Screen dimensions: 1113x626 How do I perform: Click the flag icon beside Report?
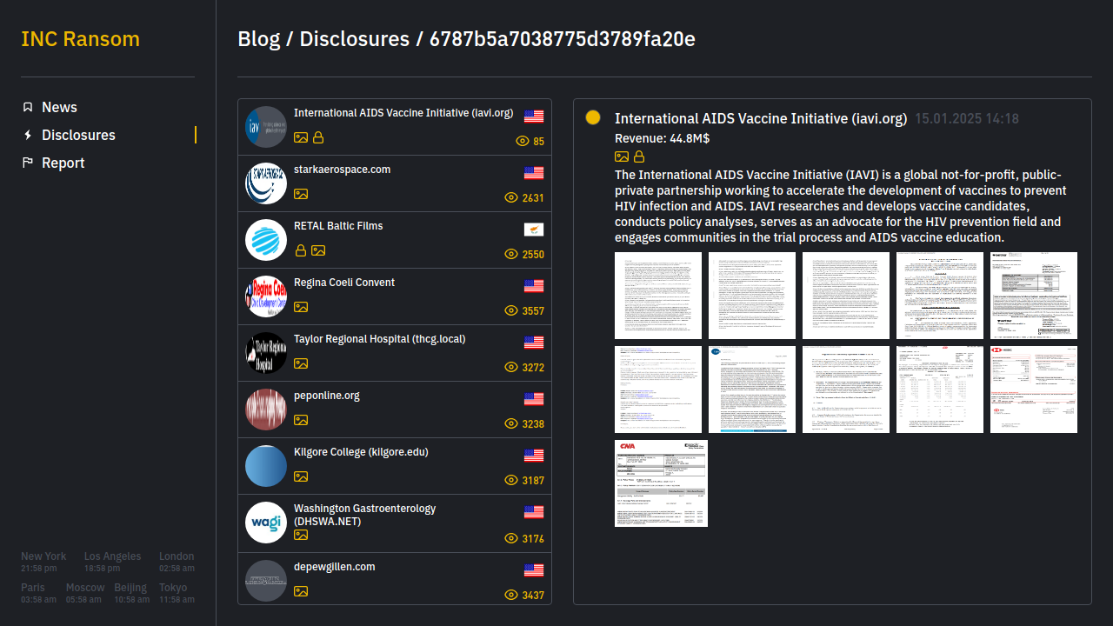pyautogui.click(x=28, y=163)
